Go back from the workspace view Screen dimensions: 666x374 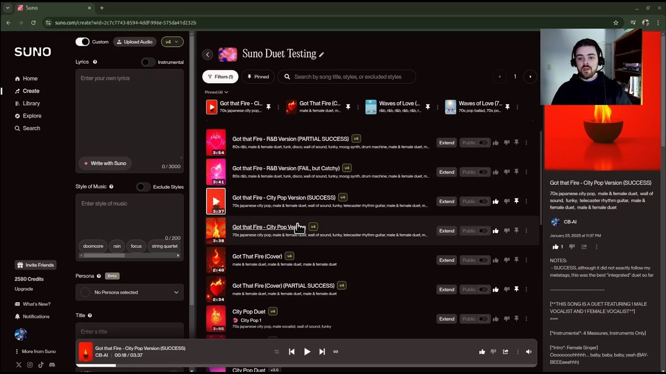click(x=208, y=54)
